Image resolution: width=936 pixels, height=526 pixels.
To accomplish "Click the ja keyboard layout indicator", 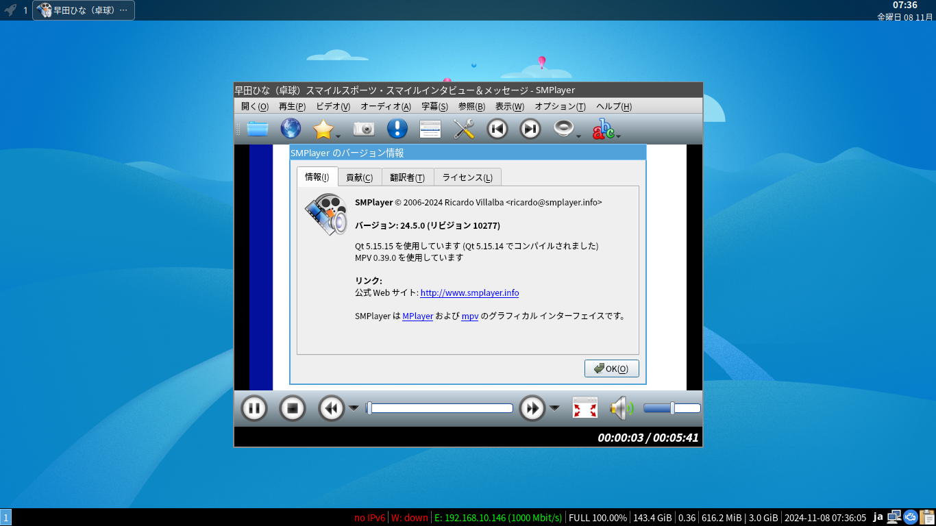I will coord(878,517).
